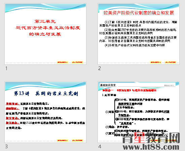Click the left yellow button on slide 2

pos(156,62)
